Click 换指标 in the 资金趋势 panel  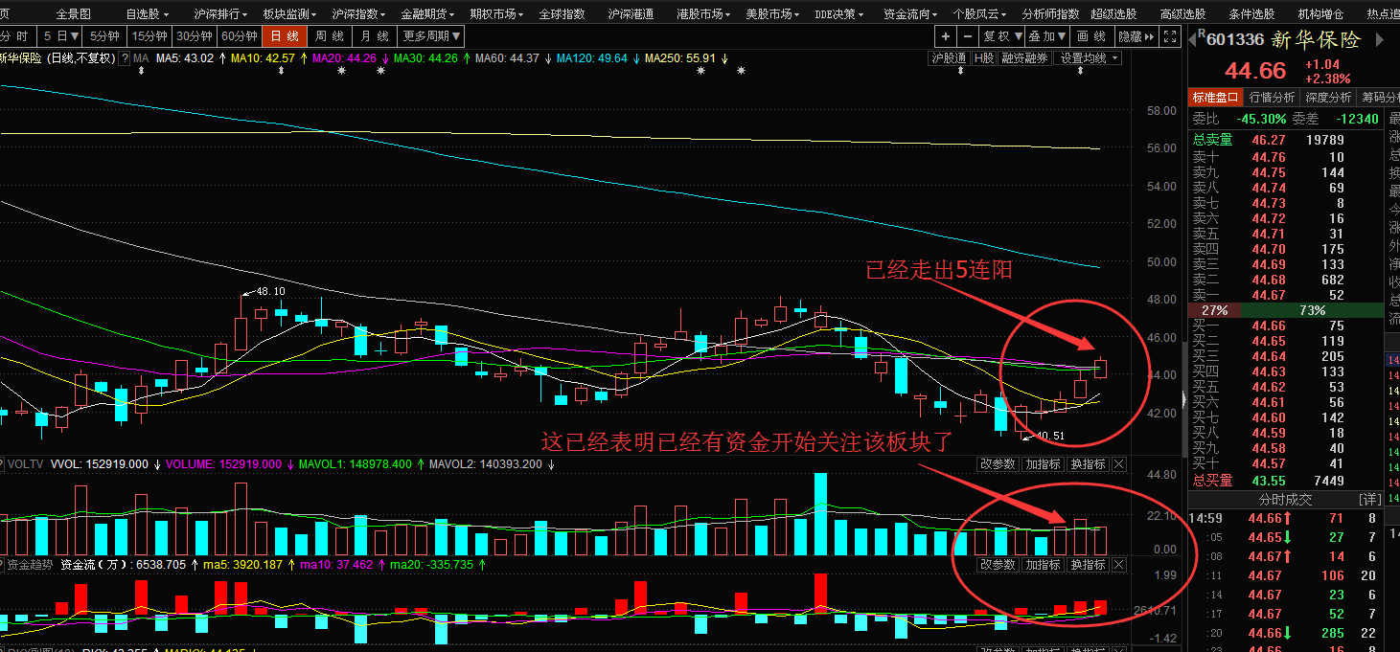[1088, 565]
